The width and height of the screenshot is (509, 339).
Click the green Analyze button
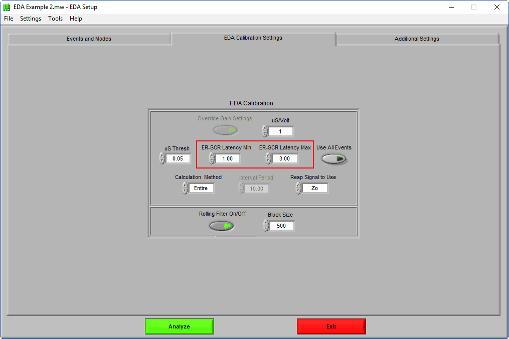click(179, 326)
